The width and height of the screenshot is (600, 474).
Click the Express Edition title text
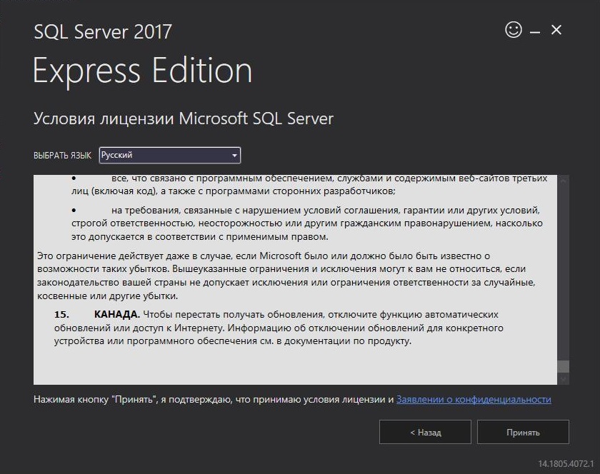142,71
